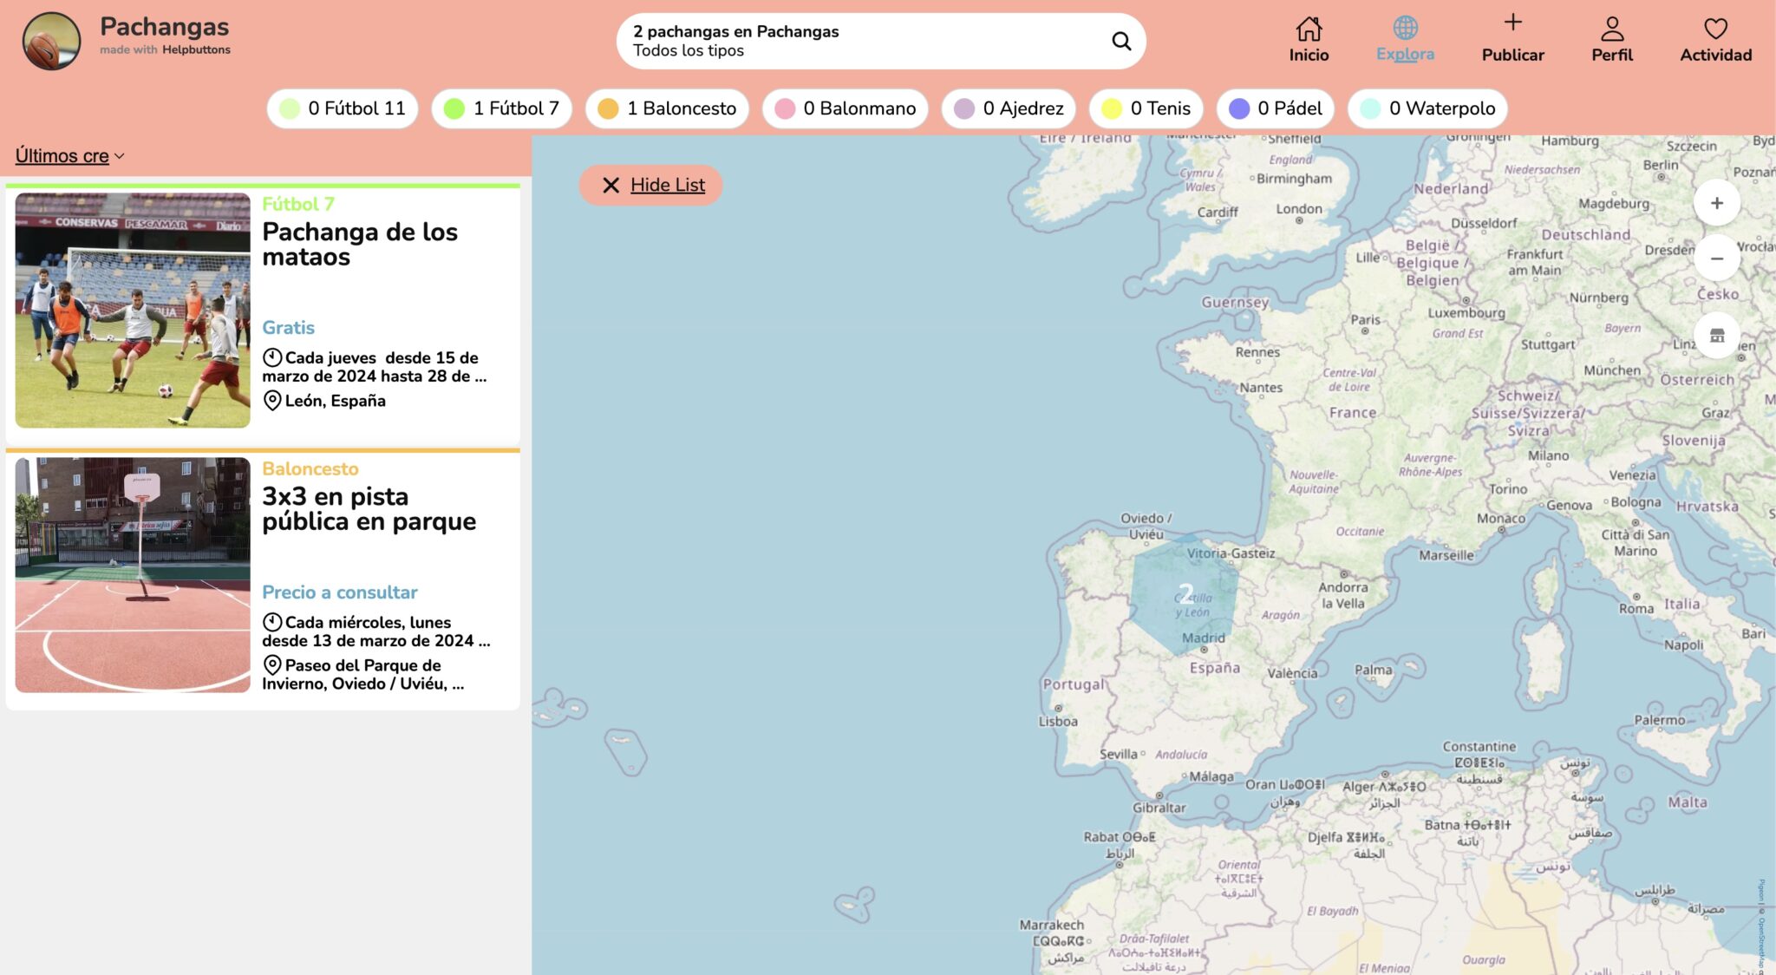The image size is (1776, 975).
Task: Click the Publicar plus icon
Action: [1513, 24]
